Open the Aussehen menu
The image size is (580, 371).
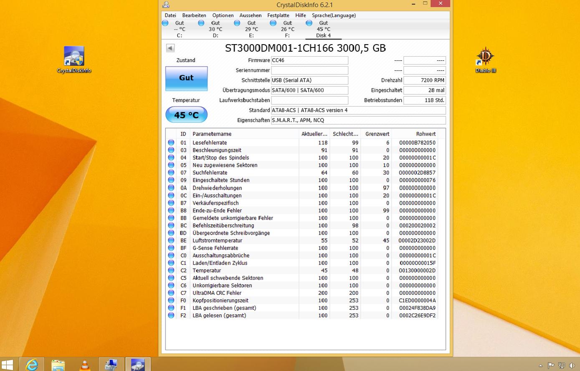click(251, 15)
